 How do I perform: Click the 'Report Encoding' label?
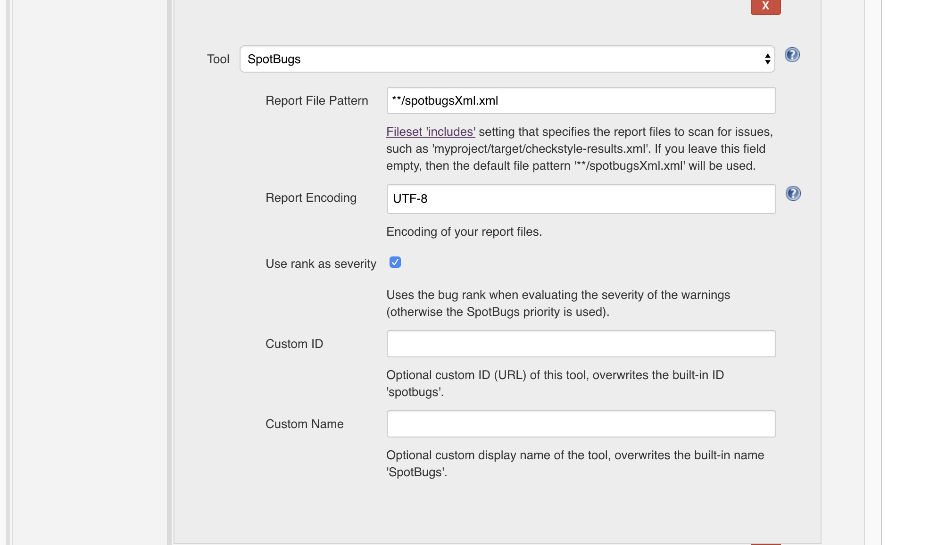(311, 198)
